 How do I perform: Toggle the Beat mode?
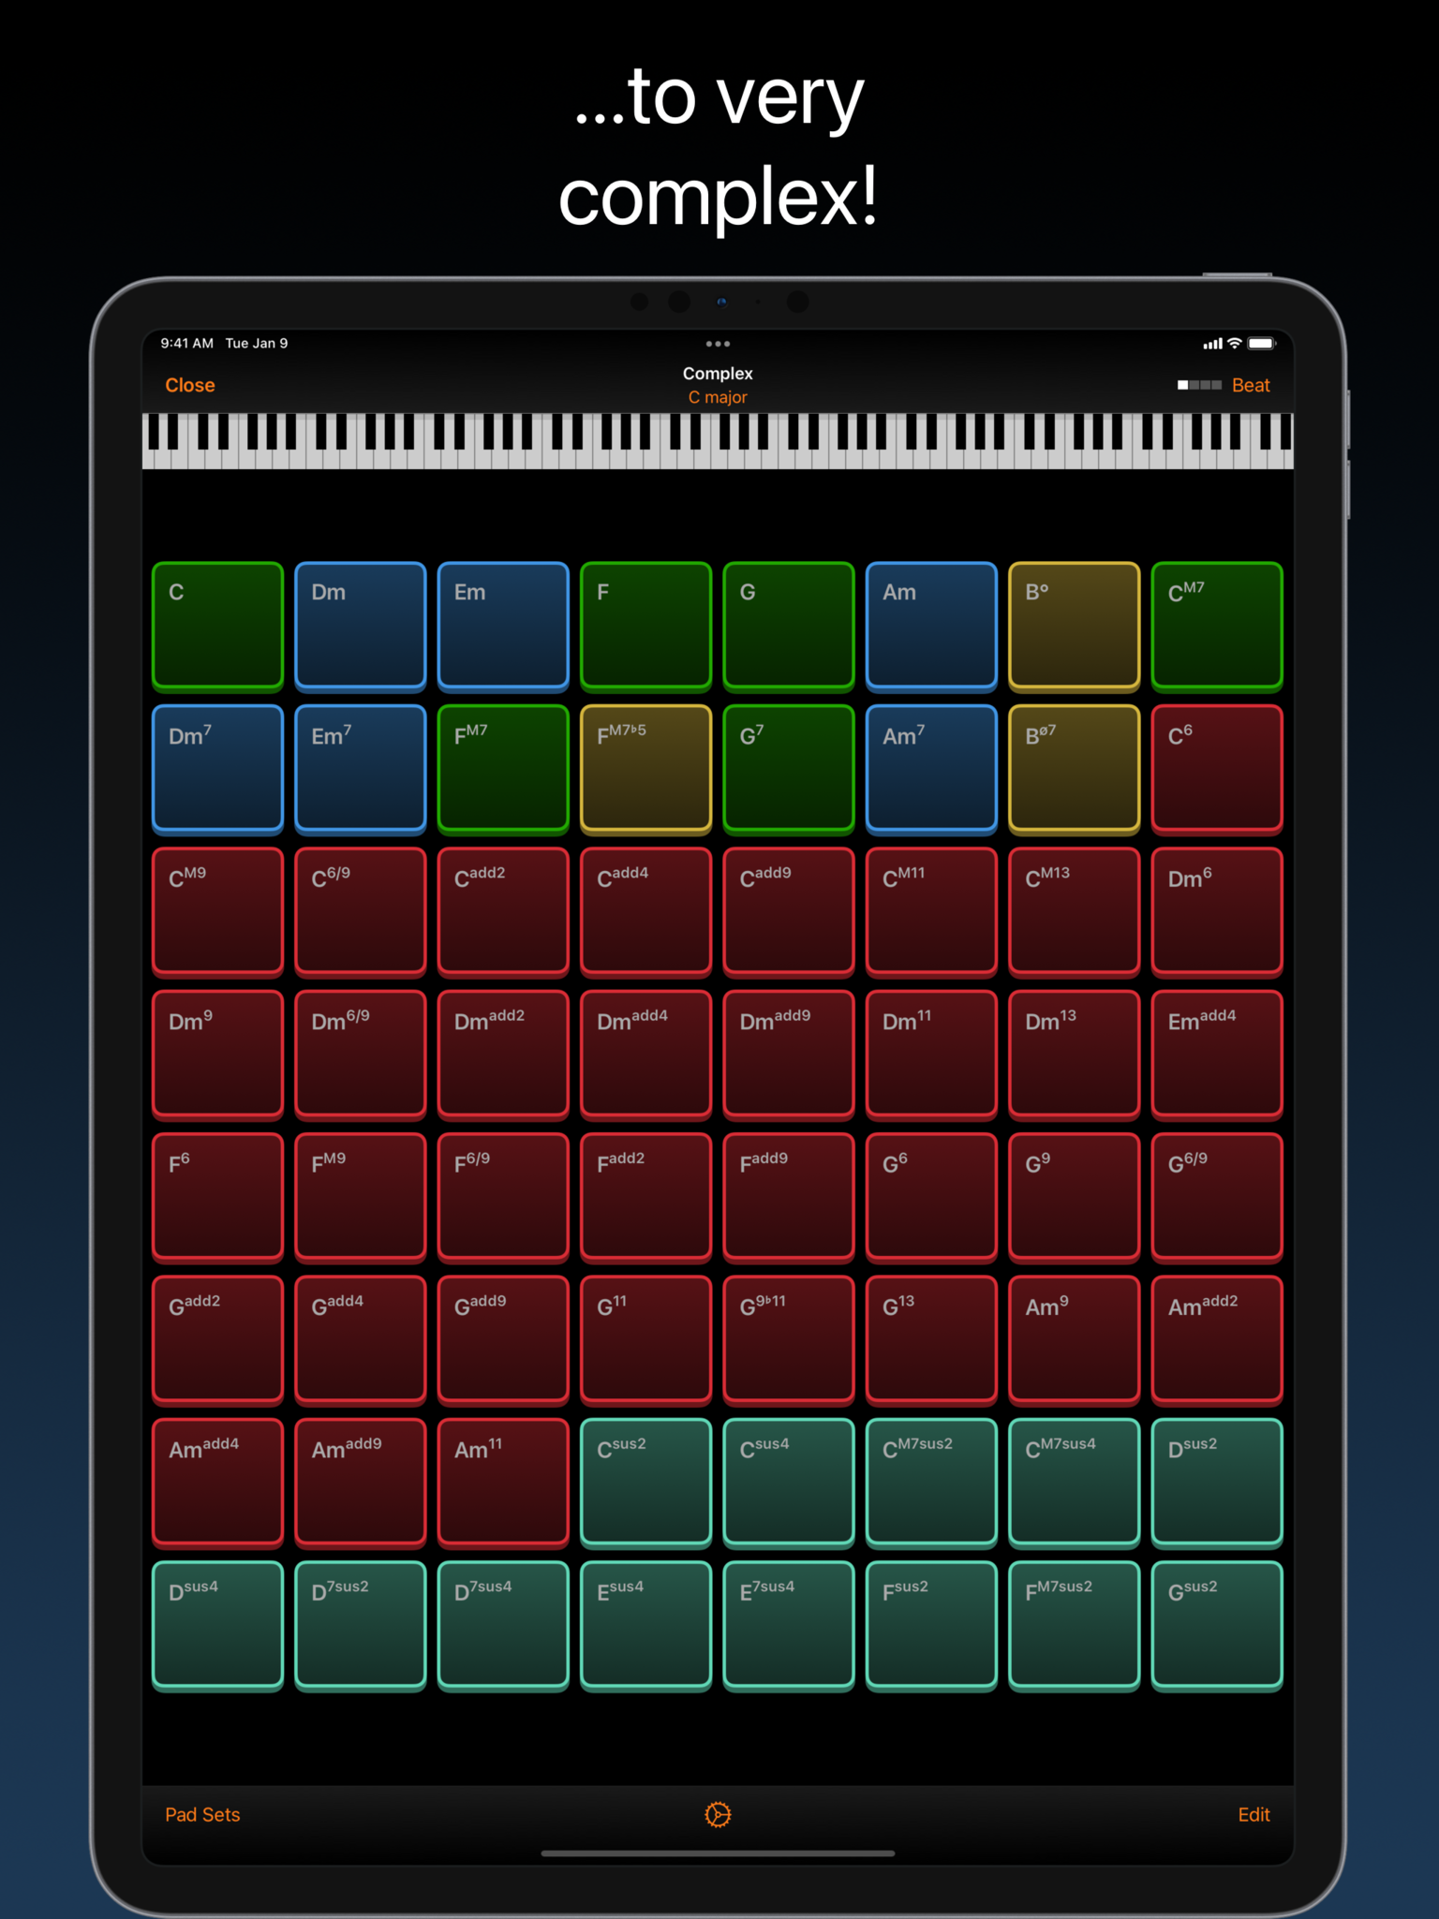tap(1251, 385)
